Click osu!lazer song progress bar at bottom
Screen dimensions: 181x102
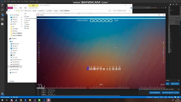coord(101,88)
